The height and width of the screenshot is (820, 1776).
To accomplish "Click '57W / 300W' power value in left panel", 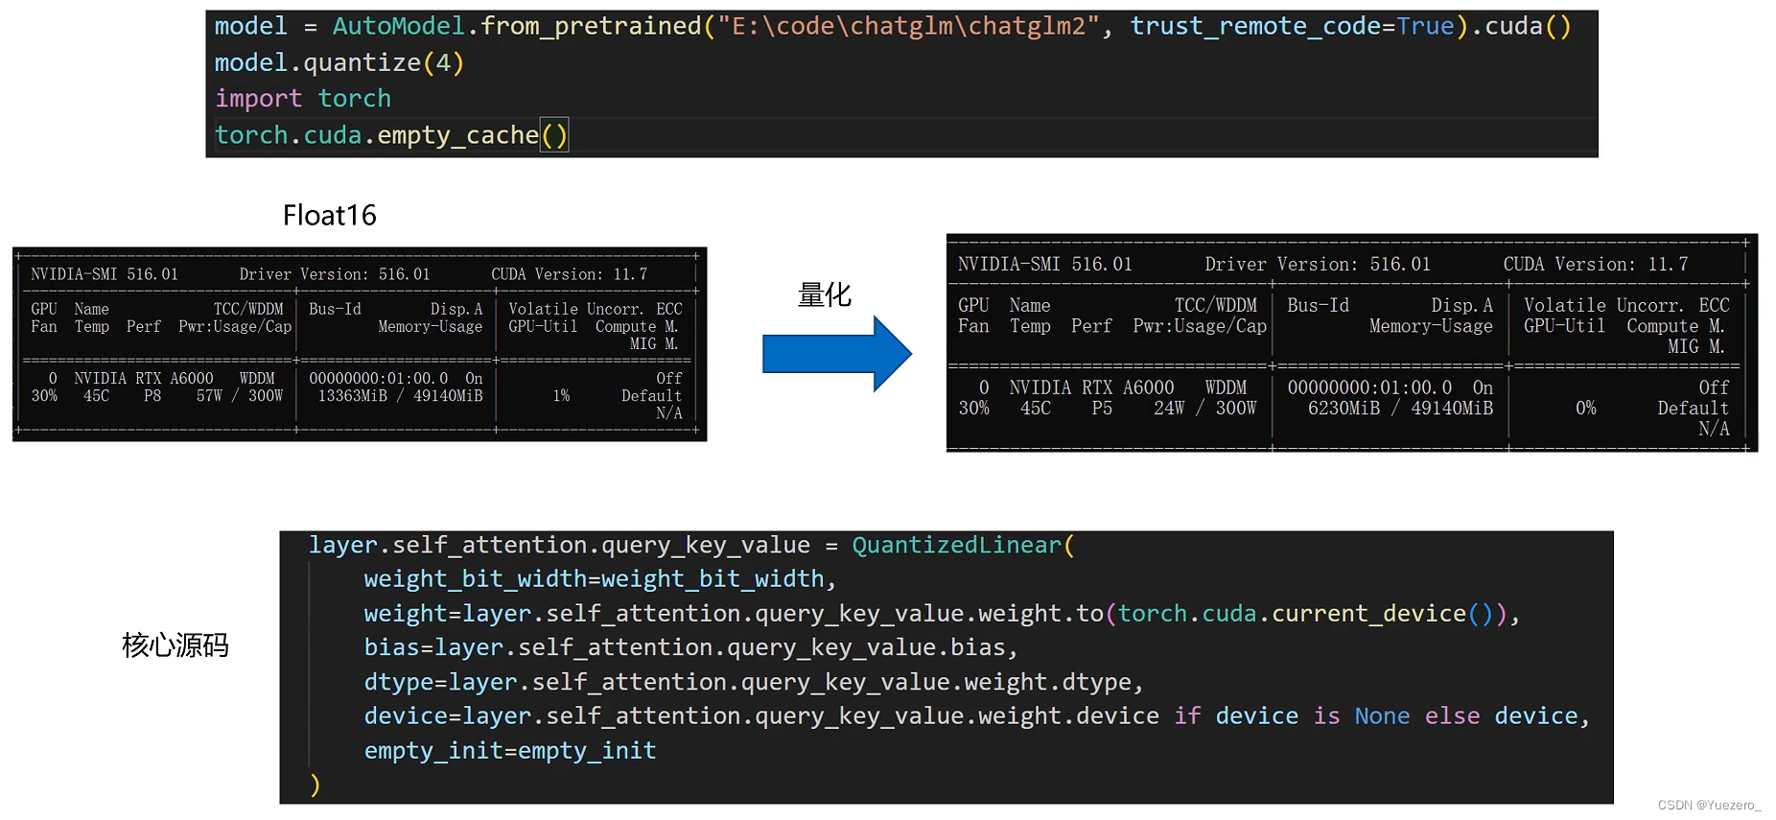I will click(x=240, y=396).
